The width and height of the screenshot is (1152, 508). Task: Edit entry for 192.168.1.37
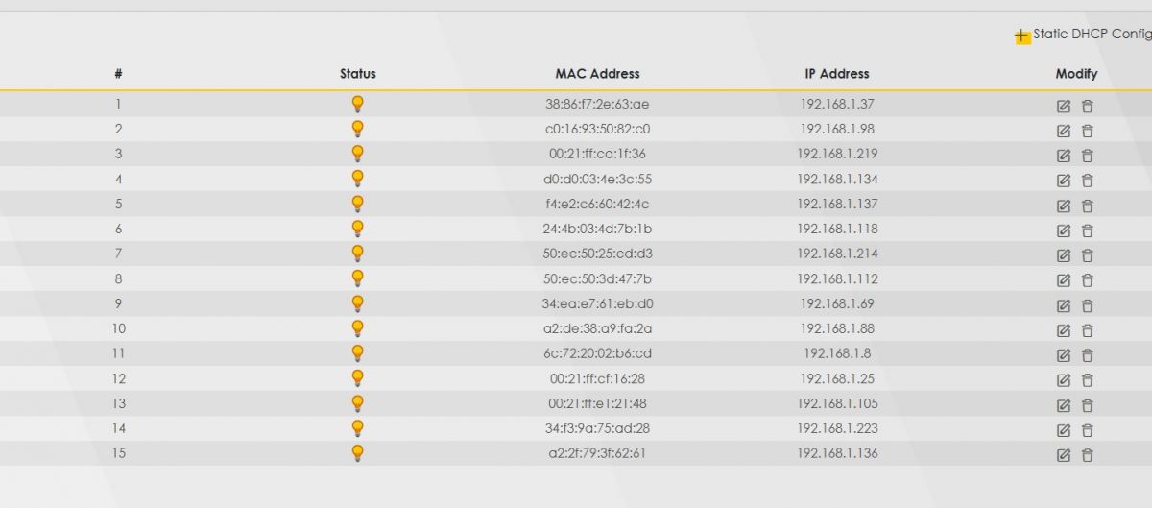pos(1063,106)
